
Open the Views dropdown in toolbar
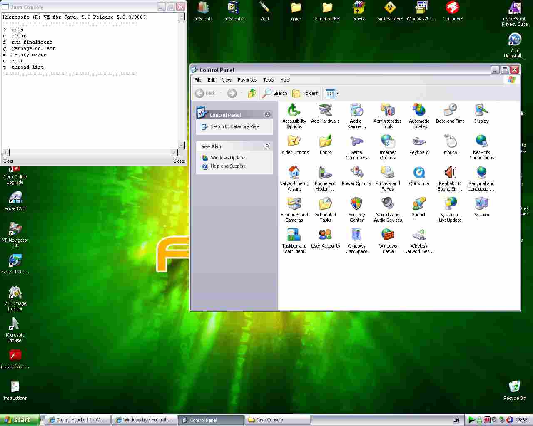[x=332, y=93]
